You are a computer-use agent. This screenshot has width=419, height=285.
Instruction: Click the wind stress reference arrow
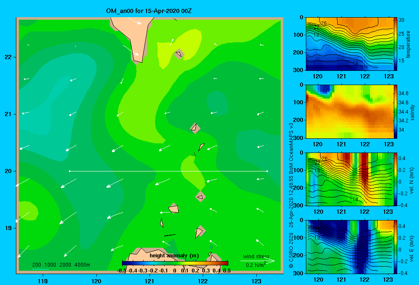tap(258, 261)
